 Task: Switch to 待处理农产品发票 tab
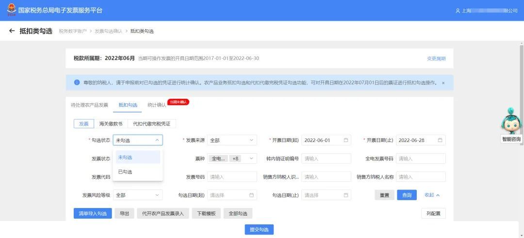[x=90, y=105]
